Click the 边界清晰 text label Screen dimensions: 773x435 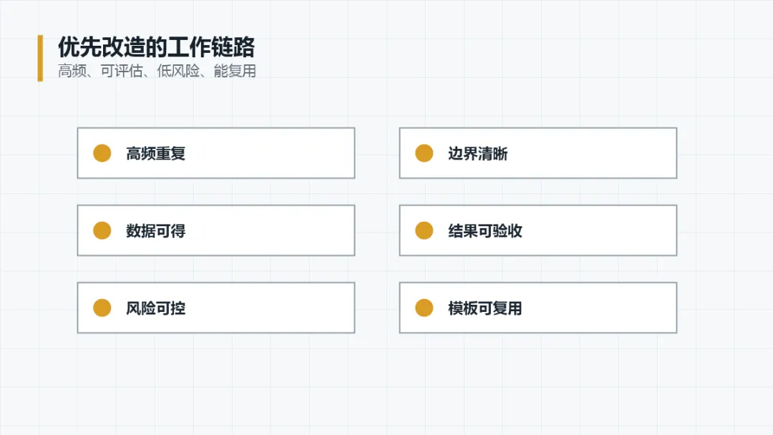(477, 154)
